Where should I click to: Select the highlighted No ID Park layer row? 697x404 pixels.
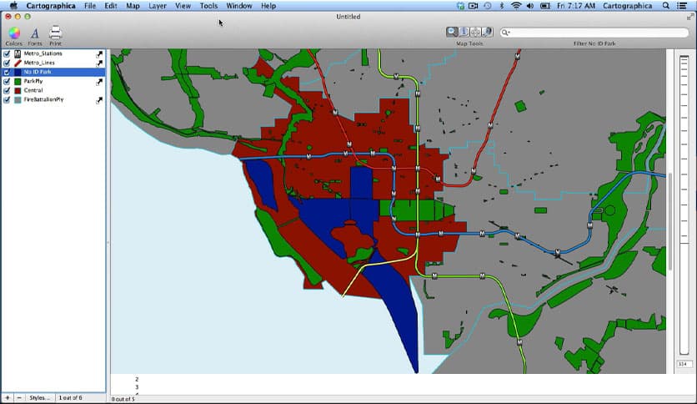point(53,73)
